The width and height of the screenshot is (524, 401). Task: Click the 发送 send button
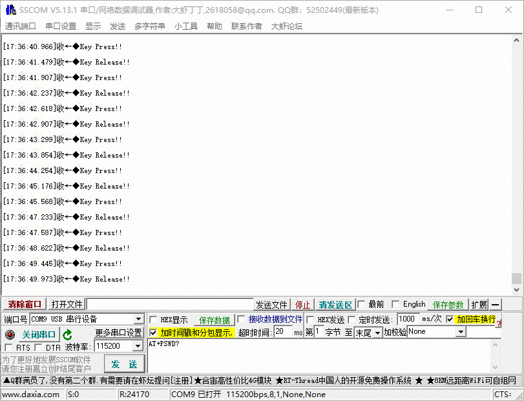[123, 364]
